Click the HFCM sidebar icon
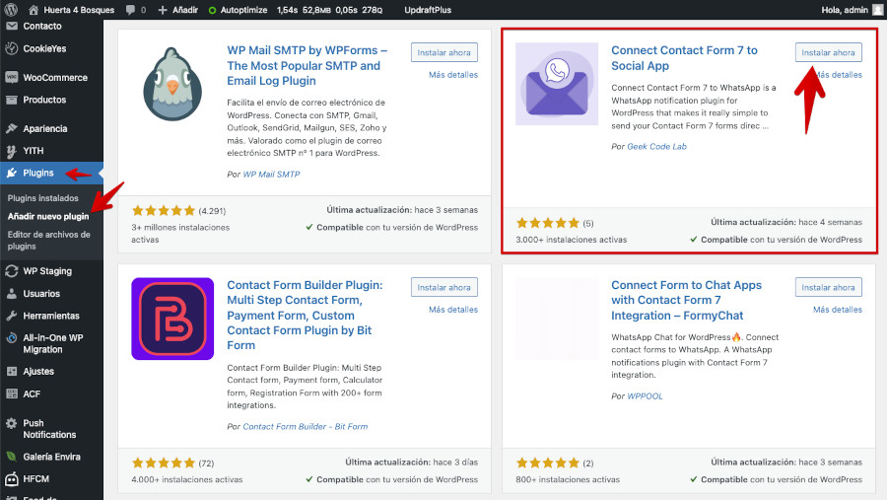This screenshot has height=500, width=887. pos(11,479)
